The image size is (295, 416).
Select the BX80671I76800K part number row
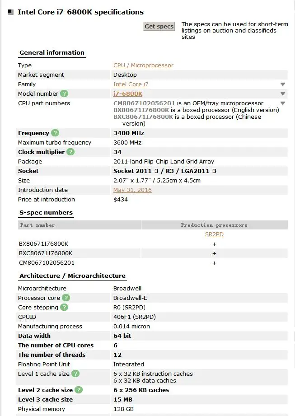tap(153, 244)
